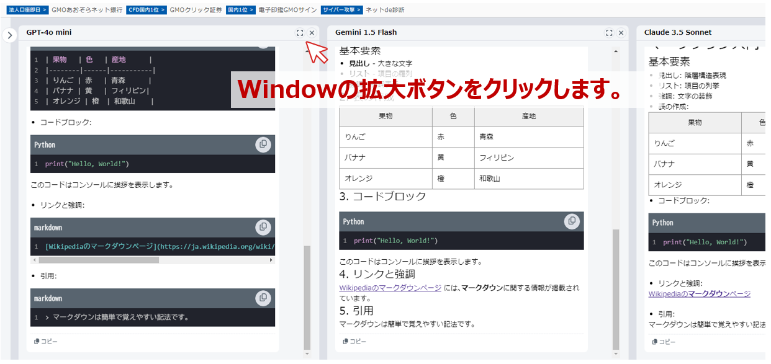Open the collapsed left sidebar with the chevron

point(9,35)
